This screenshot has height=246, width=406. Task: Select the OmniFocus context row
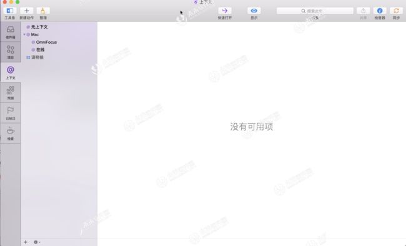[59, 42]
